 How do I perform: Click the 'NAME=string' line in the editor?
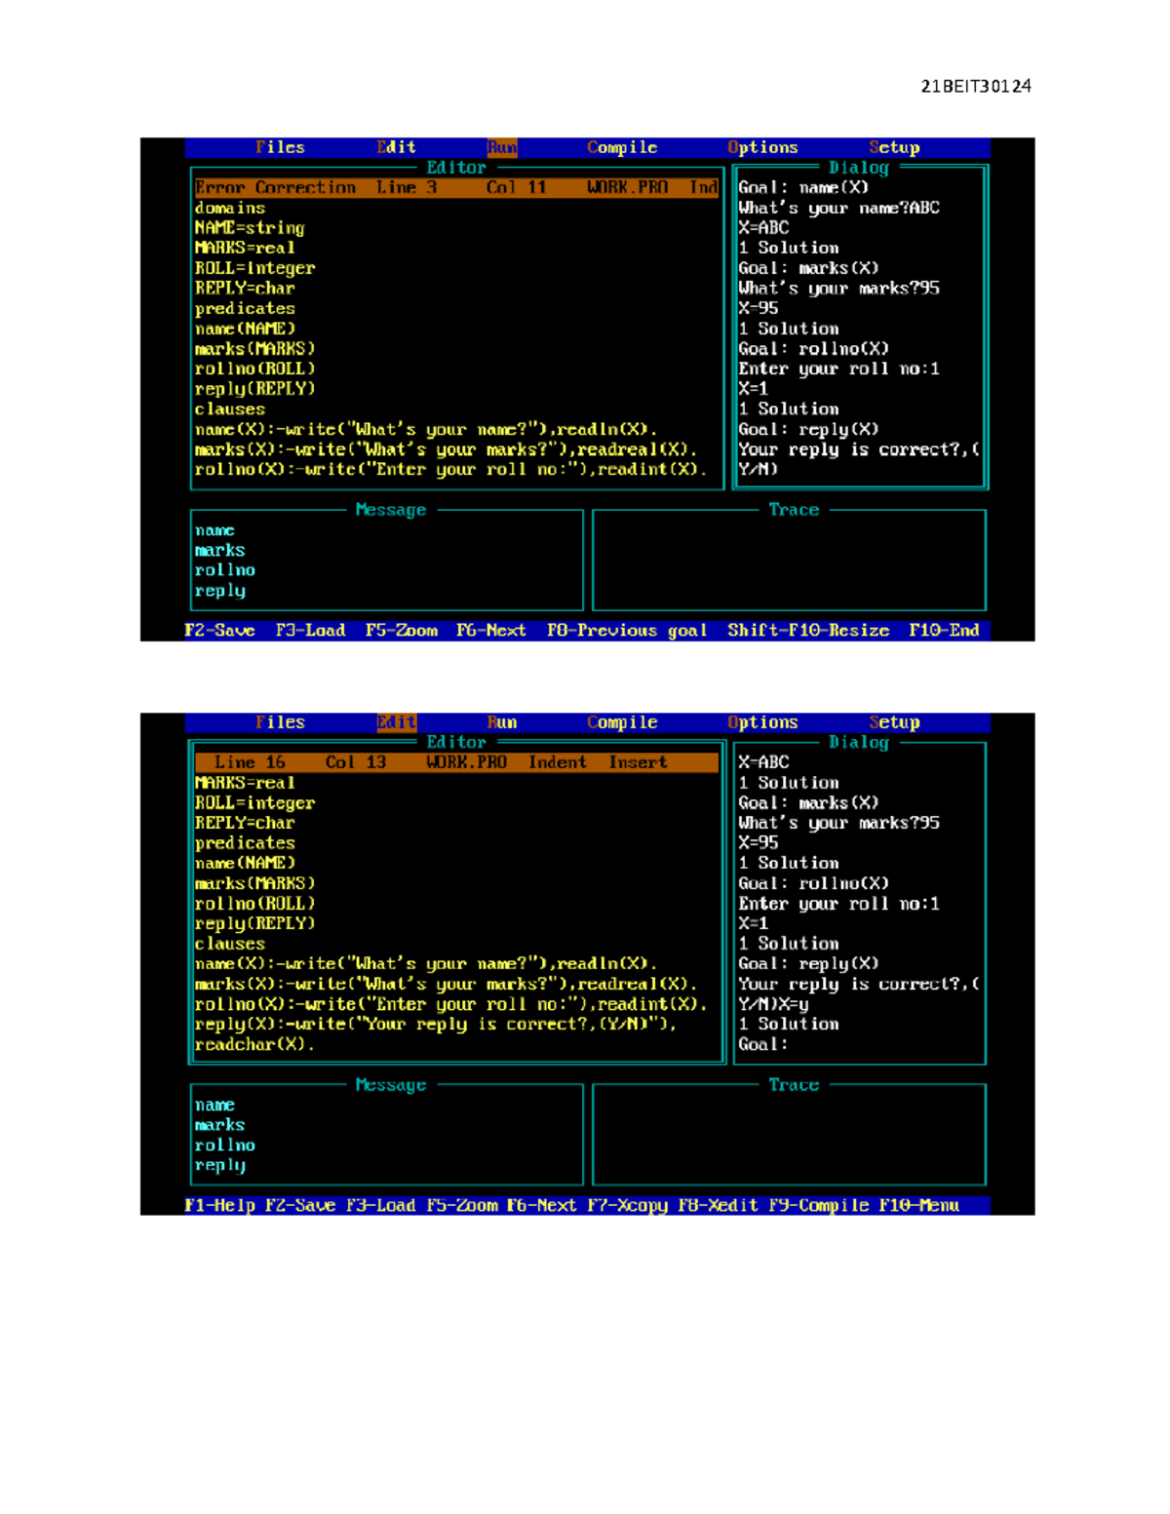250,228
